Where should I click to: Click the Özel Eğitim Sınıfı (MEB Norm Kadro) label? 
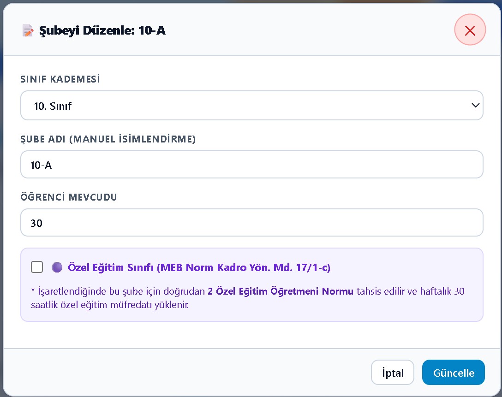pos(199,267)
